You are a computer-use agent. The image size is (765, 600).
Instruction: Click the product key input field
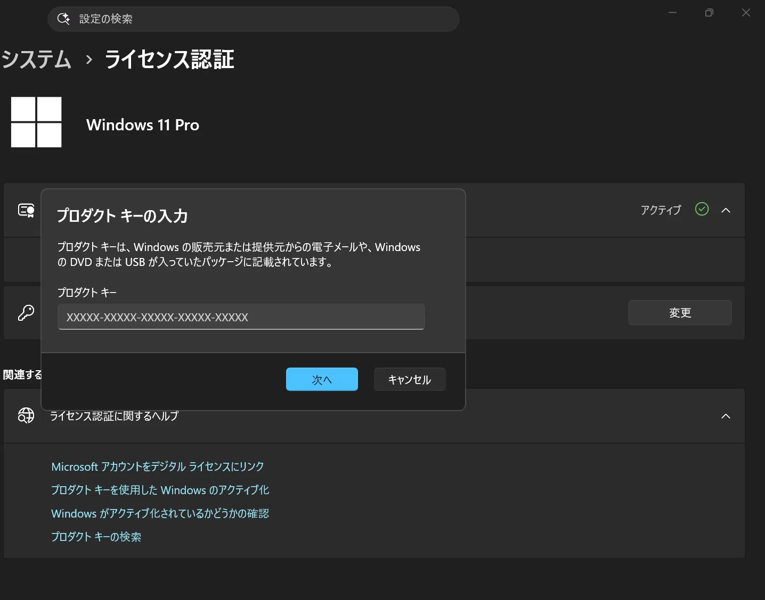tap(241, 317)
